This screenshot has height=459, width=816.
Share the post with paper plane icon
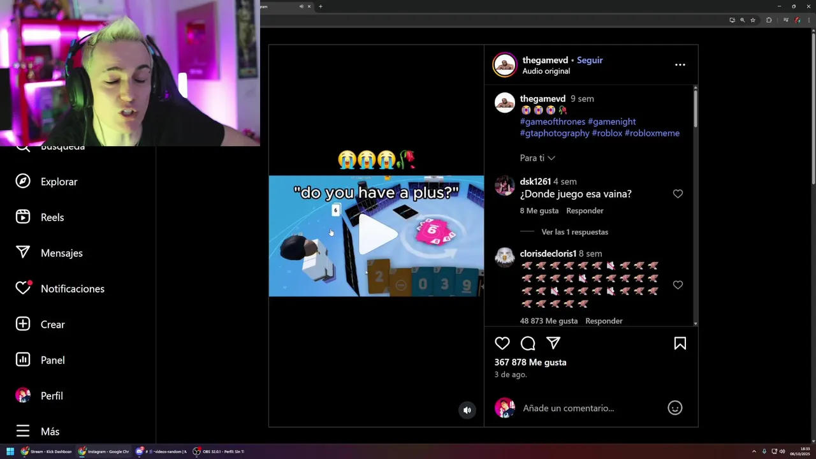tap(553, 343)
